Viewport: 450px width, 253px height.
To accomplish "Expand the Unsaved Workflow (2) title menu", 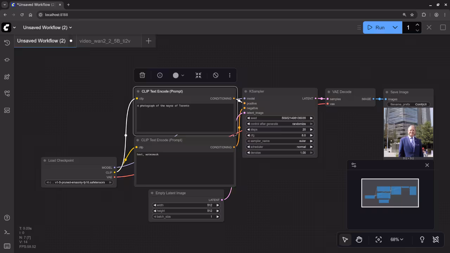I will click(x=47, y=27).
